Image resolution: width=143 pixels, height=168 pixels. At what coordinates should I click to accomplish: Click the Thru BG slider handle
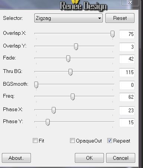click(x=70, y=72)
